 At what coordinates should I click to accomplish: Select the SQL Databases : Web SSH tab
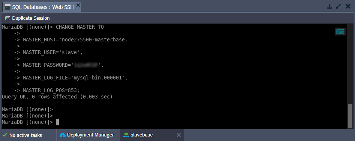tap(42, 7)
